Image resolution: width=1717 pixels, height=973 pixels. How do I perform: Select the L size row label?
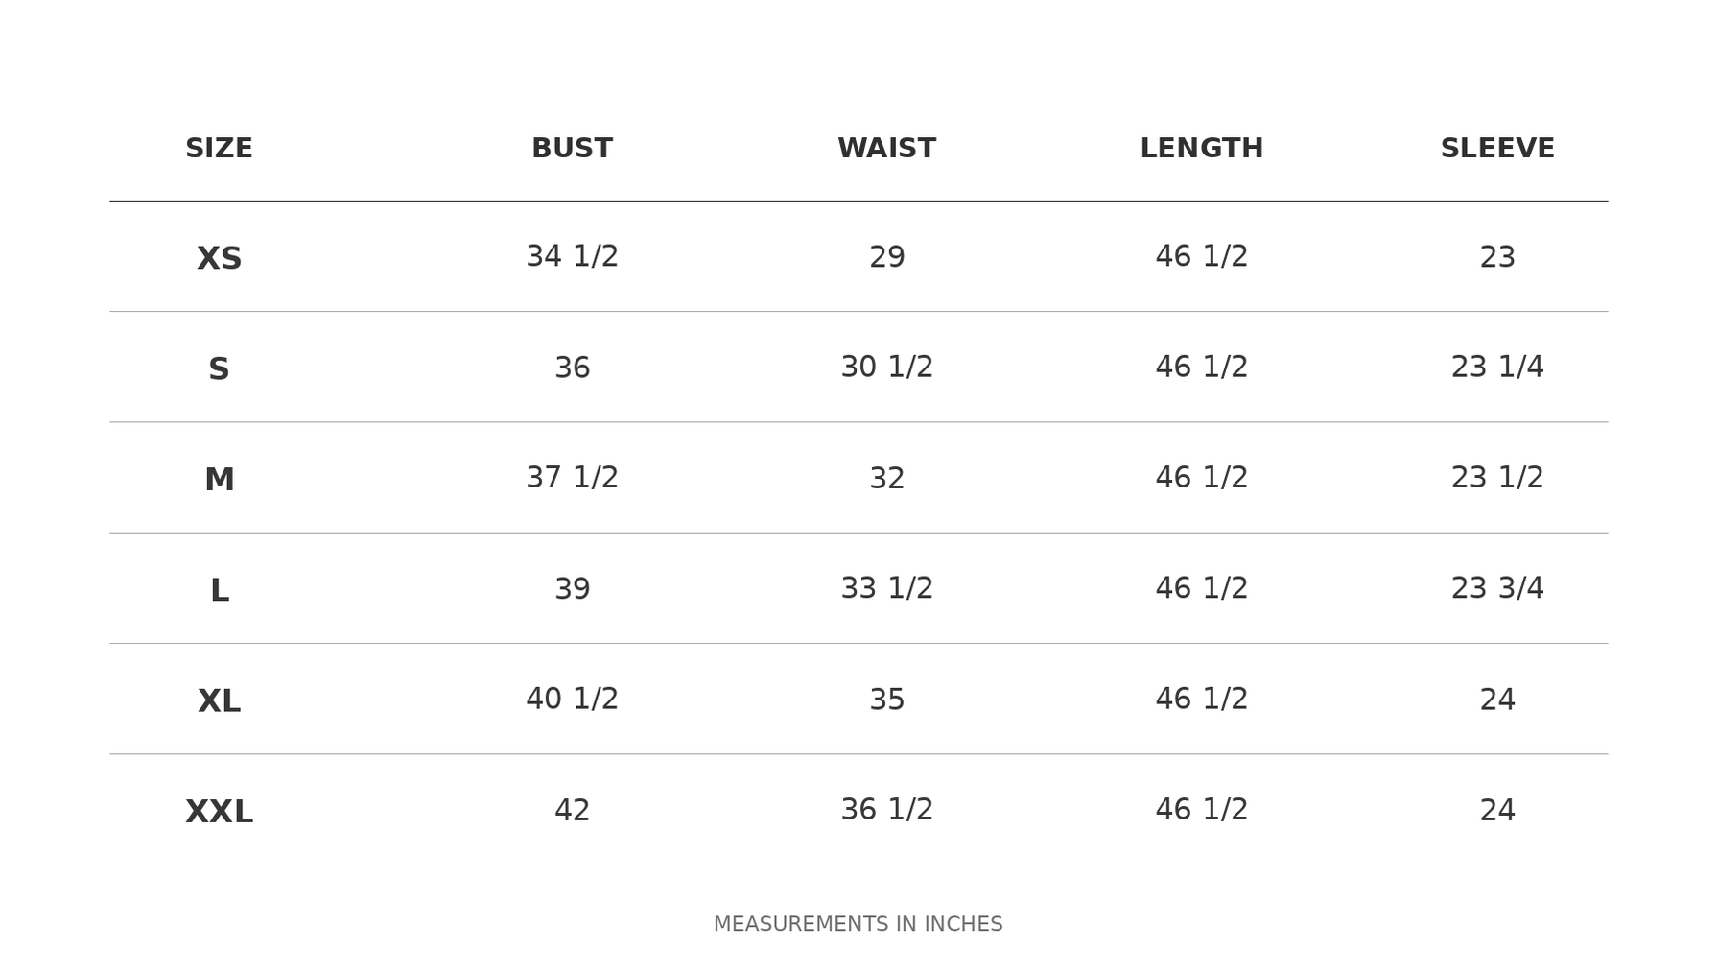(x=219, y=591)
